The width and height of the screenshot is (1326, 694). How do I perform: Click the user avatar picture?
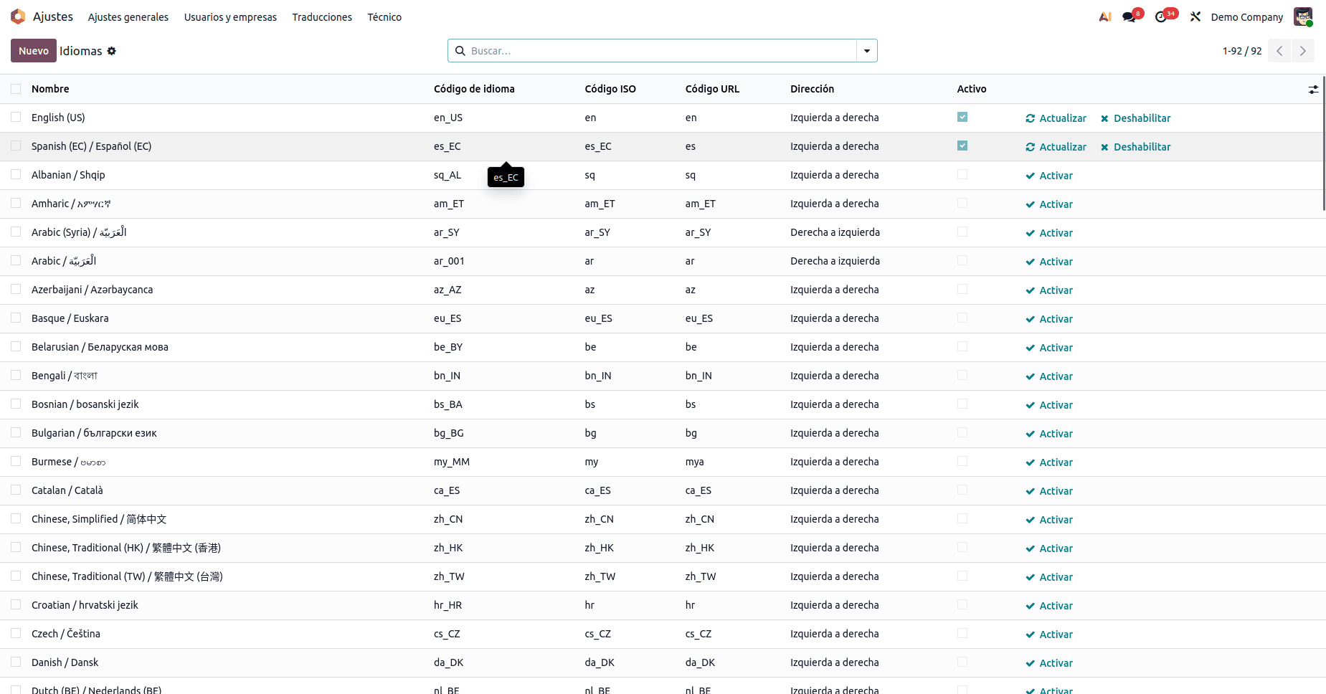pos(1303,16)
